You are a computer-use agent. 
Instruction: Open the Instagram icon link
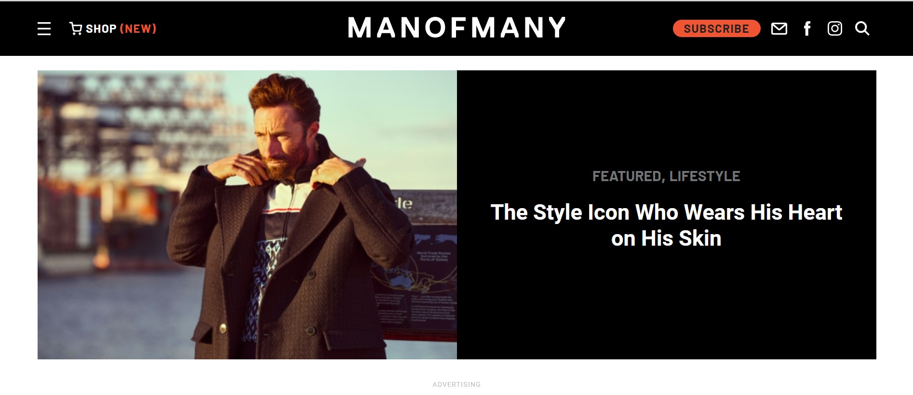click(835, 29)
